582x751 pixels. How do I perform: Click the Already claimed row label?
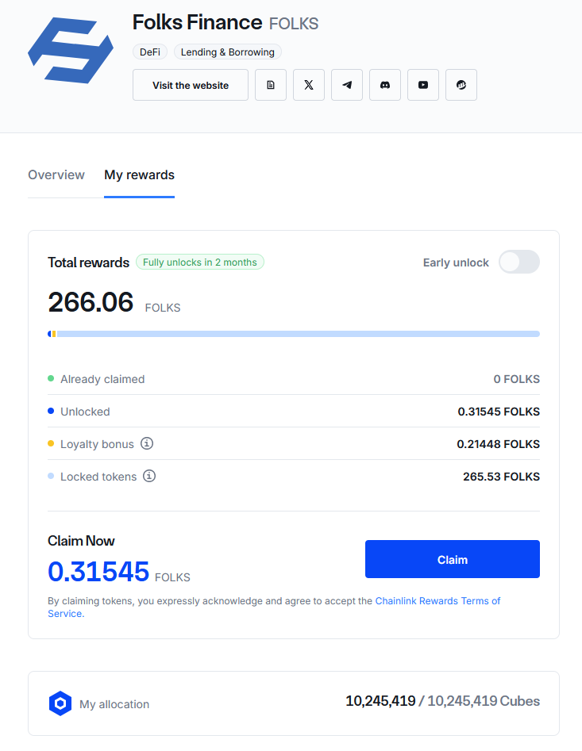click(102, 379)
